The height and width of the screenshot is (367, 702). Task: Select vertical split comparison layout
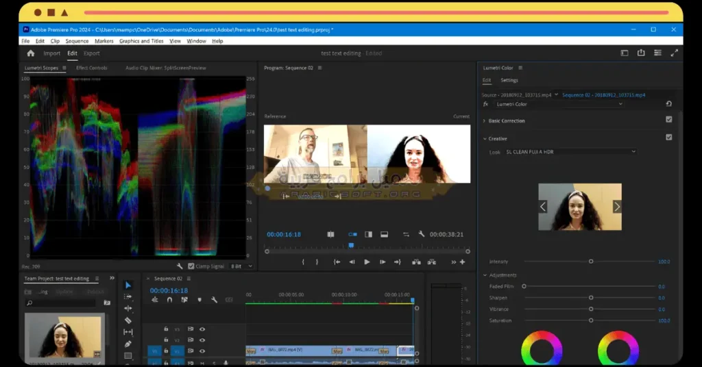[368, 234]
